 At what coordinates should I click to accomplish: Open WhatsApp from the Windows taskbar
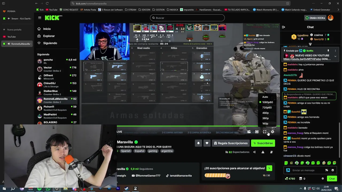tap(48, 189)
